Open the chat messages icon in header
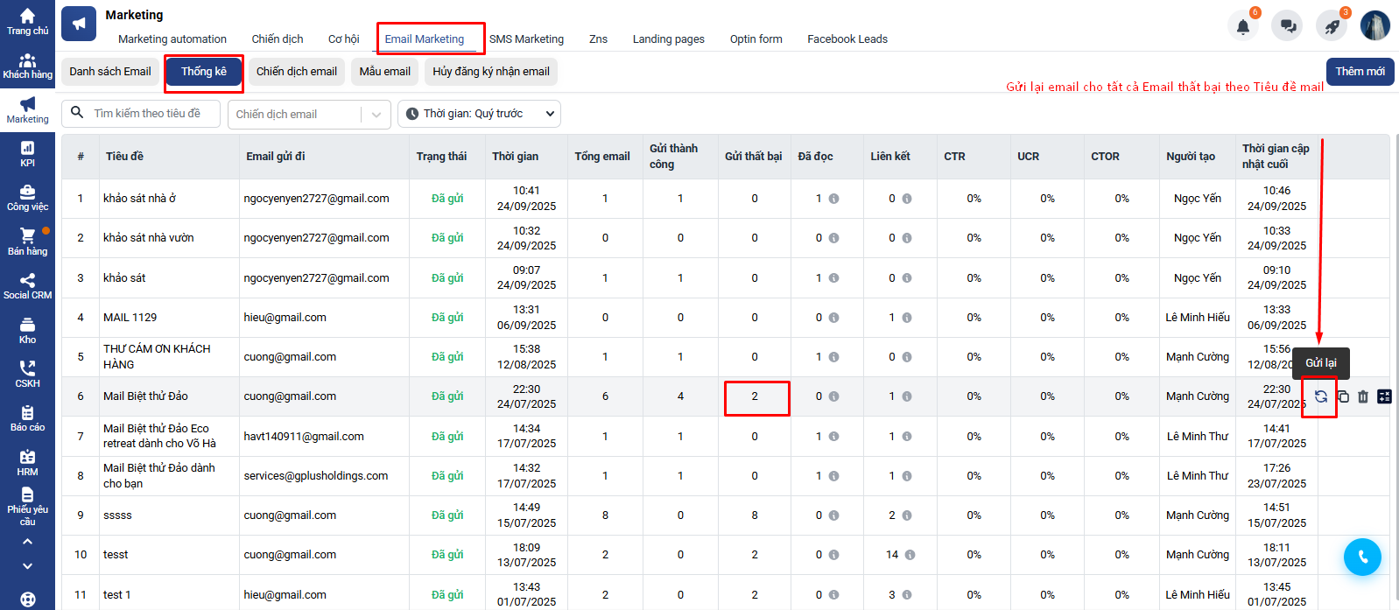The width and height of the screenshot is (1399, 610). (x=1288, y=26)
